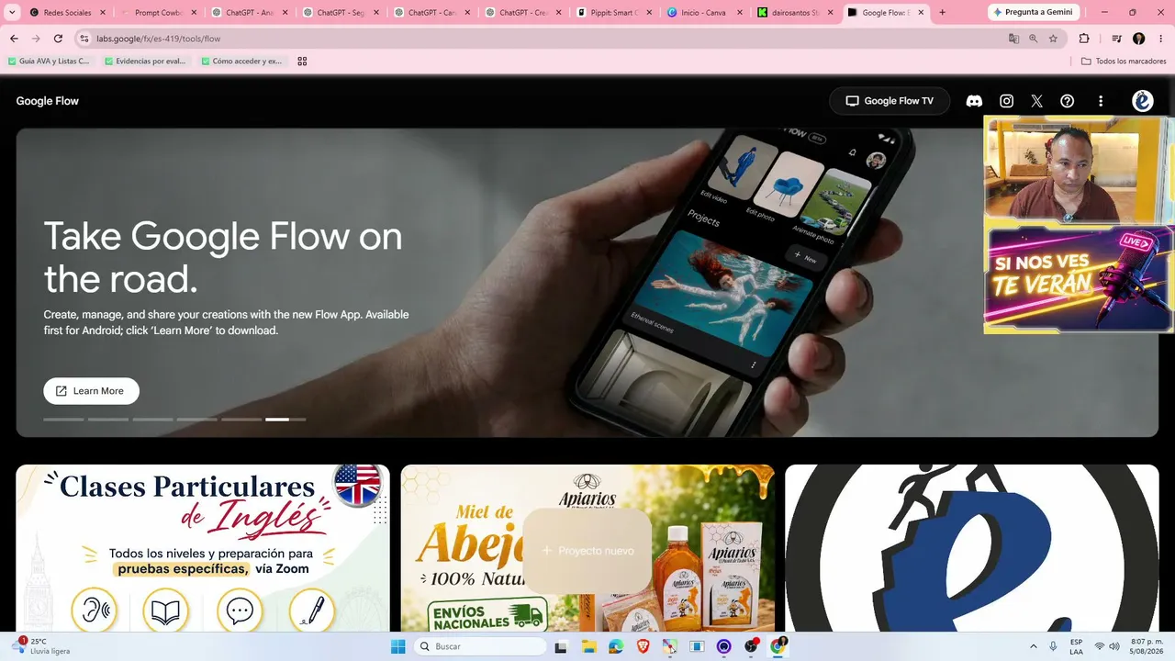
Task: Switch the ESP LAA keyboard language
Action: [x=1076, y=646]
